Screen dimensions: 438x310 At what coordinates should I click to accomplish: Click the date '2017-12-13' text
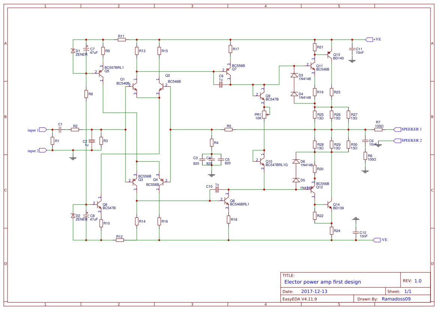[315, 291]
